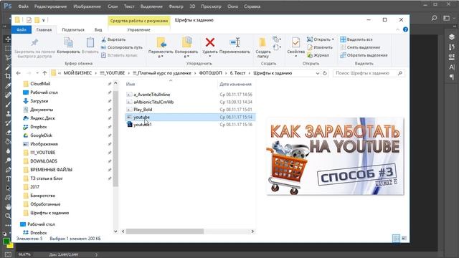Click the navigation pane vertical scrollbar
The image size is (459, 258).
pyautogui.click(x=115, y=138)
